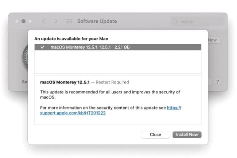The width and height of the screenshot is (237, 158).
Task: Click the magnifying glass search icon
Action: click(176, 21)
